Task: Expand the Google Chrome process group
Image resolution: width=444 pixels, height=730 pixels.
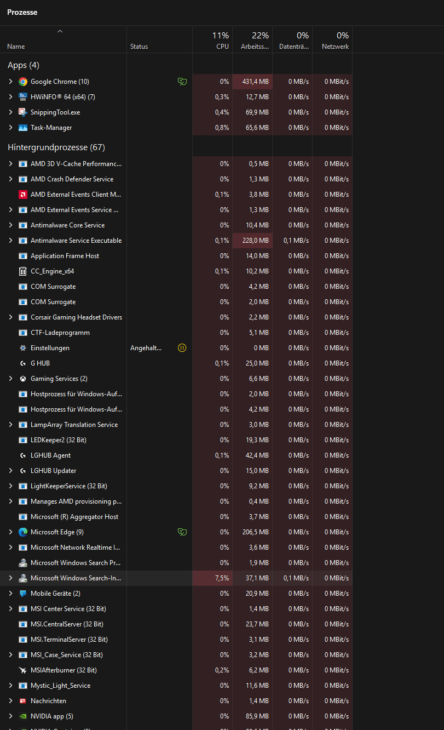Action: (x=10, y=82)
